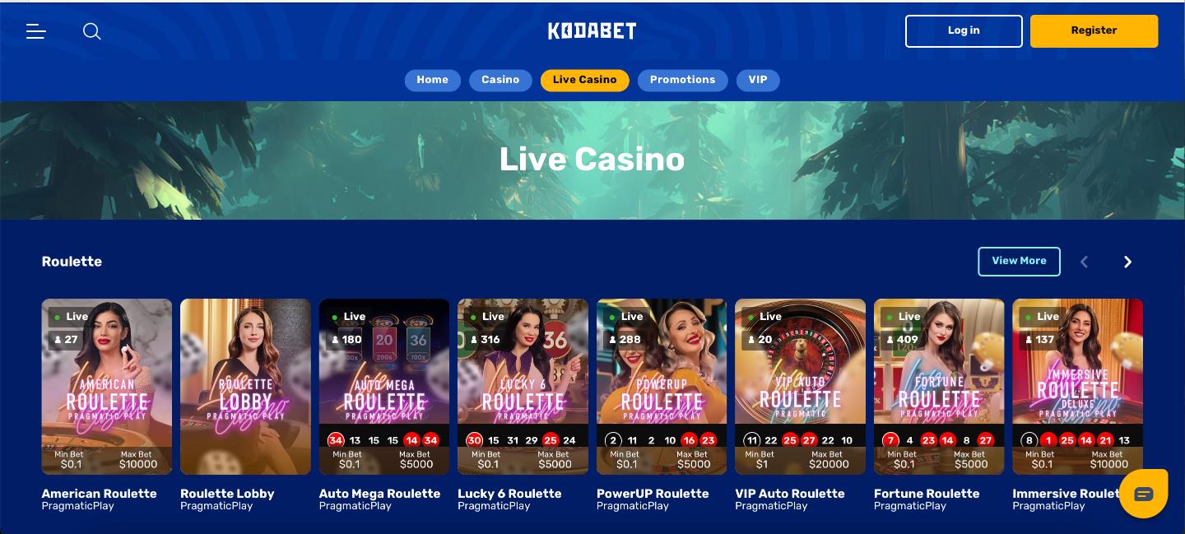Switch to the Casino tab
Viewport: 1185px width, 534px height.
point(500,80)
